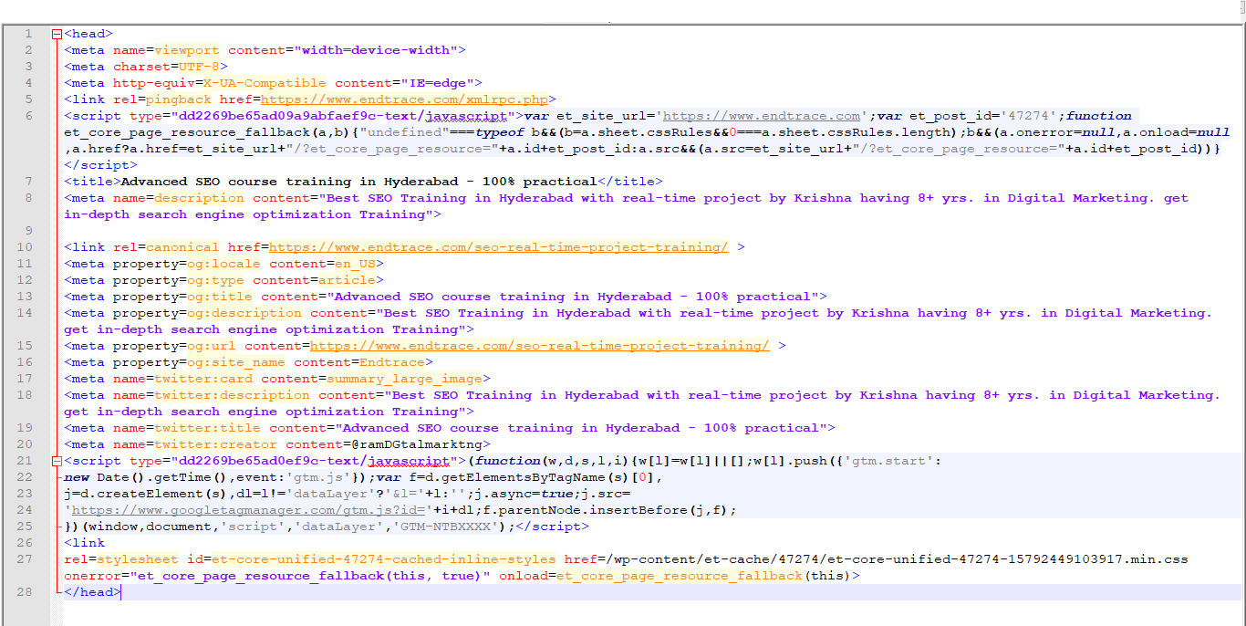
Task: Place cursor on 'summary_large_image' content value
Action: (x=405, y=379)
